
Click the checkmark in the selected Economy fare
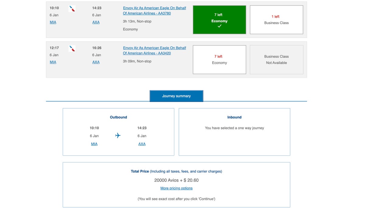click(x=219, y=26)
